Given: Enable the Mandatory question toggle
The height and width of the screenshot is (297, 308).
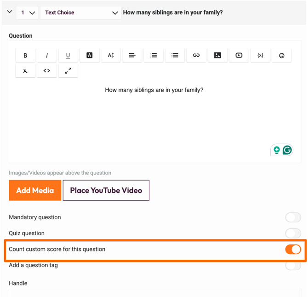Looking at the screenshot, I should [293, 217].
